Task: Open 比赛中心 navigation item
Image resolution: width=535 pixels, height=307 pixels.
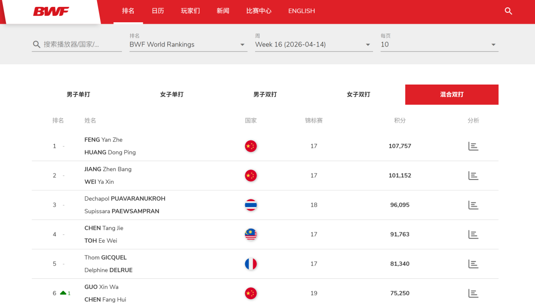Action: click(x=259, y=11)
